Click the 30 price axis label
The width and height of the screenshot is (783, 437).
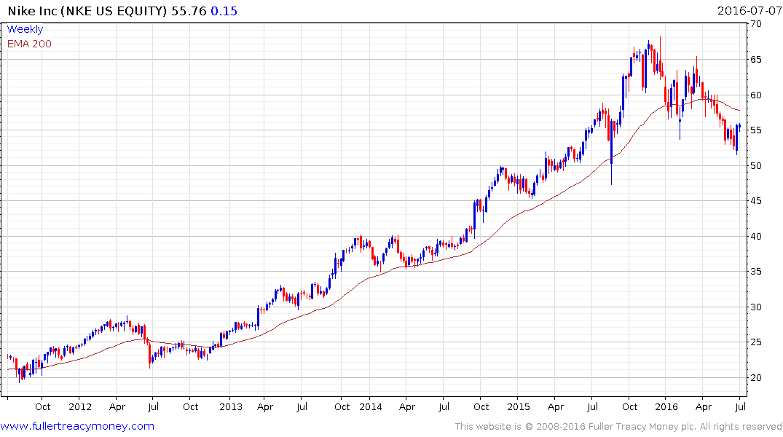point(755,307)
